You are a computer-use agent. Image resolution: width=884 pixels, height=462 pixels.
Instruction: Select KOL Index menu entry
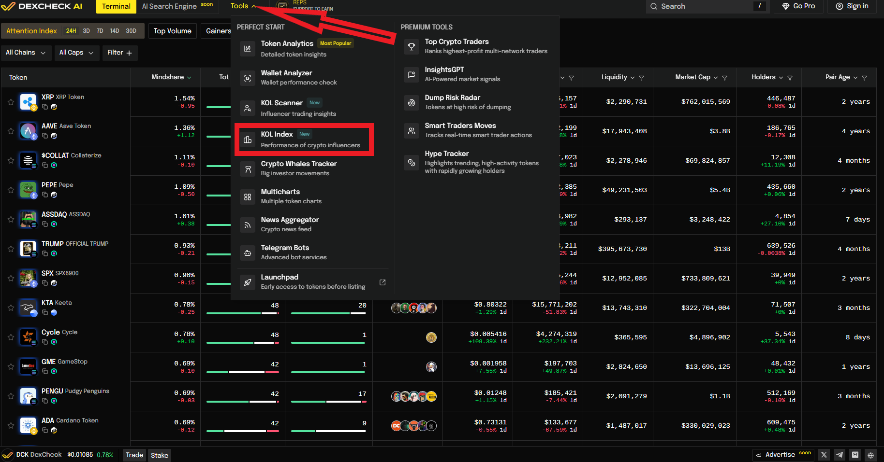pyautogui.click(x=304, y=140)
